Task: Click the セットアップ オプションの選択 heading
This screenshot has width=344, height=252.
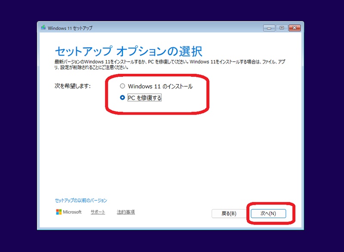Action: (x=128, y=51)
